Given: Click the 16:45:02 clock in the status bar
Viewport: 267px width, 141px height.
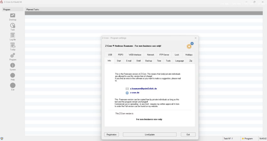Looking at the screenshot, I should [x=263, y=139].
